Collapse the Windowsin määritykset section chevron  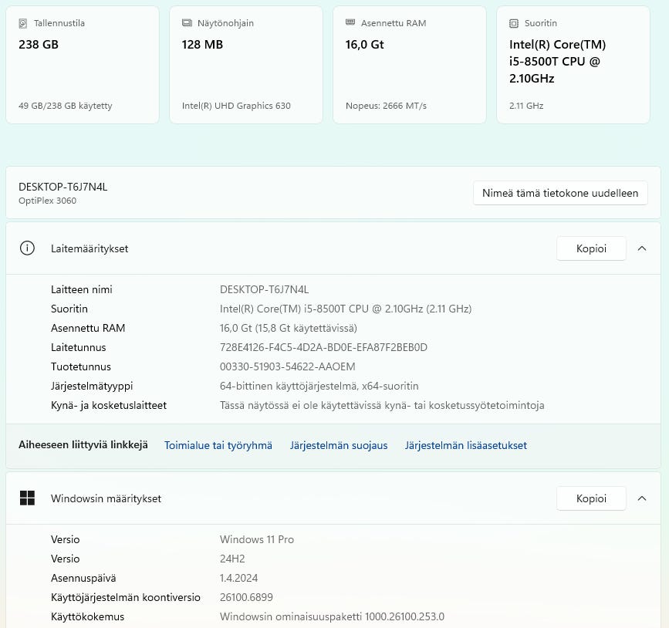click(x=642, y=498)
